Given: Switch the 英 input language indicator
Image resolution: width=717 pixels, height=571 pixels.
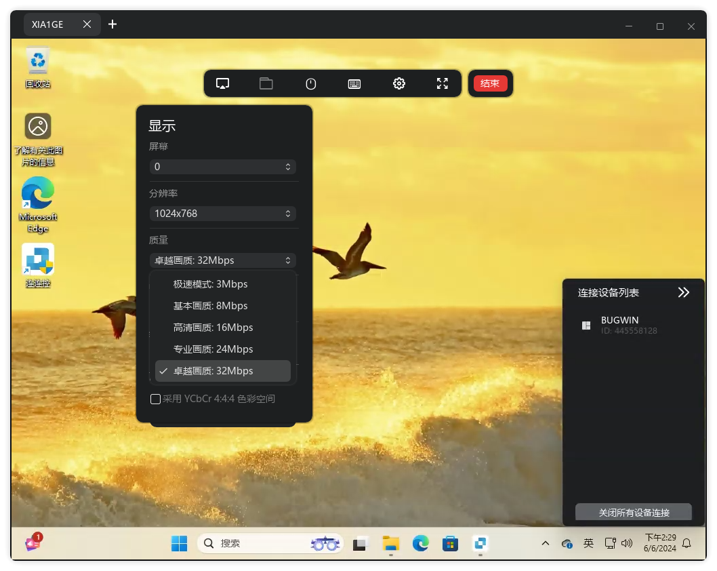Looking at the screenshot, I should click(588, 544).
